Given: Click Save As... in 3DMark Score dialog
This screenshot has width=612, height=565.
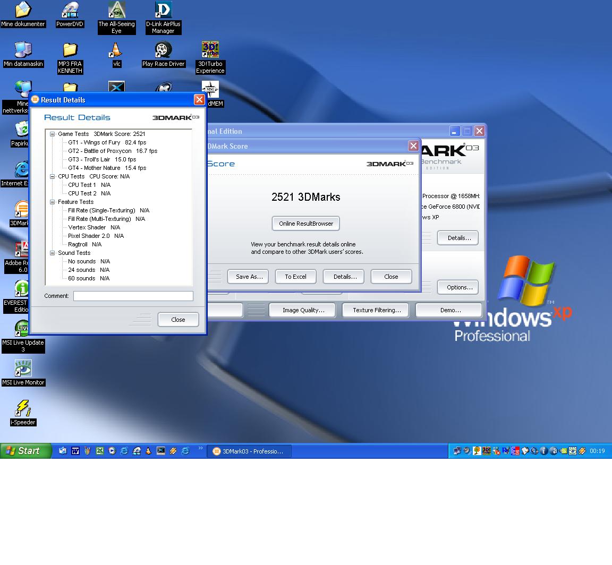Looking at the screenshot, I should [x=248, y=277].
